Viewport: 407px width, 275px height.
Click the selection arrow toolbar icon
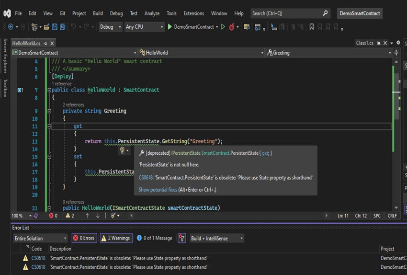coord(273,27)
